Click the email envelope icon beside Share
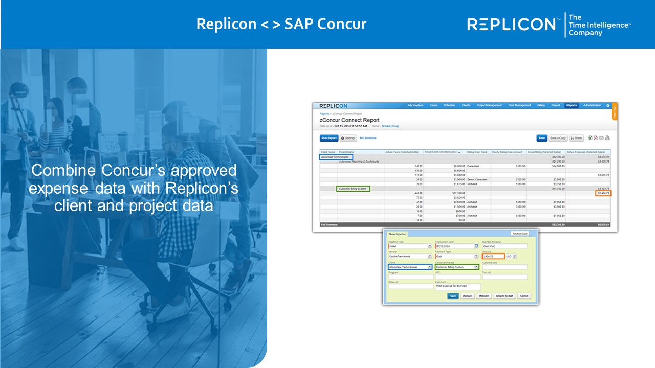655x368 pixels. (x=601, y=138)
